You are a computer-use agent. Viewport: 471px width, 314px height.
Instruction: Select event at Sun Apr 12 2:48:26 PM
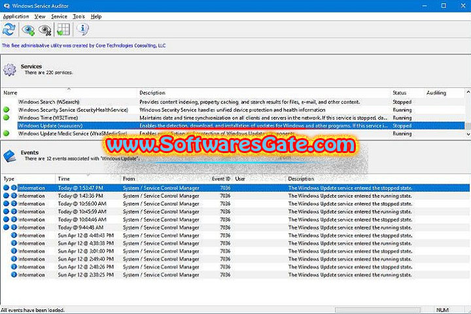[x=235, y=267]
